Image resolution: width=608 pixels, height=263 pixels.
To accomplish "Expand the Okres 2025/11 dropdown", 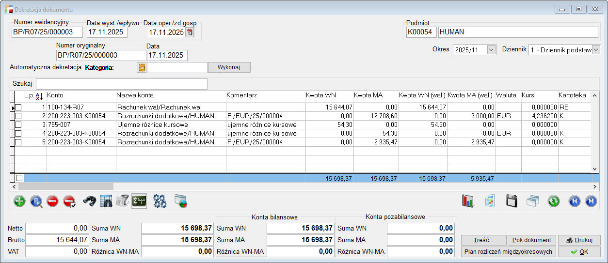I will point(491,50).
